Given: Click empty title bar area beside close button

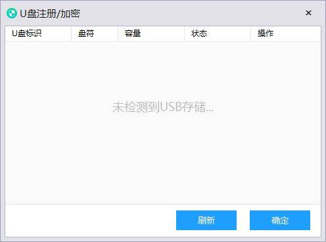Looking at the screenshot, I should click(x=192, y=13).
